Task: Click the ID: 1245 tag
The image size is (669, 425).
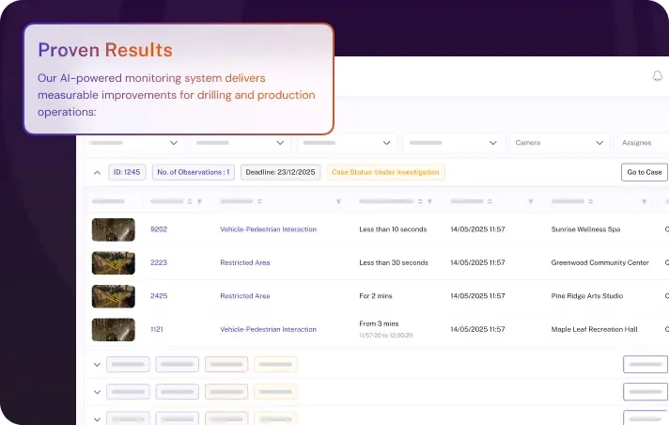Action: (127, 172)
